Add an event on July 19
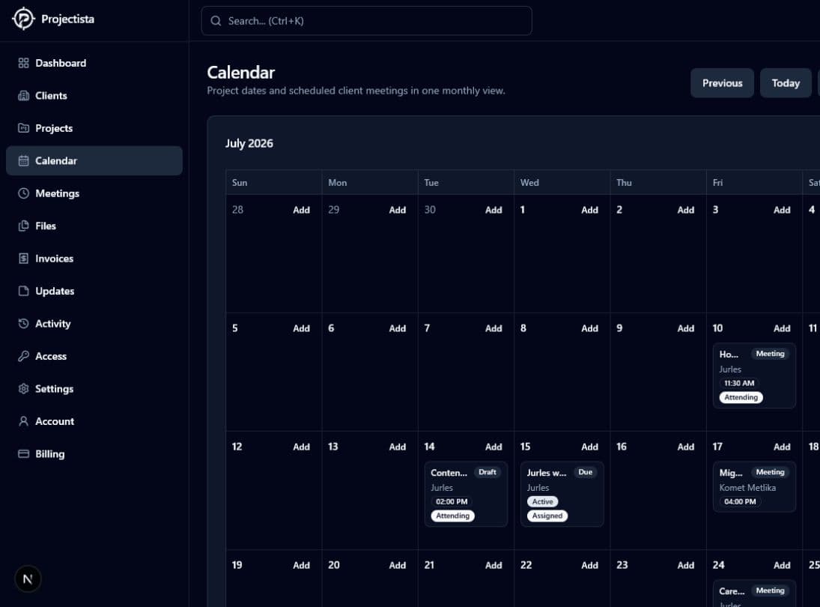Screen dimensions: 820x607 click(x=301, y=565)
